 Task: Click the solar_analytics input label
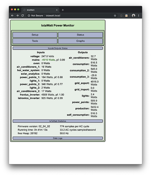pyautogui.click(x=30, y=74)
